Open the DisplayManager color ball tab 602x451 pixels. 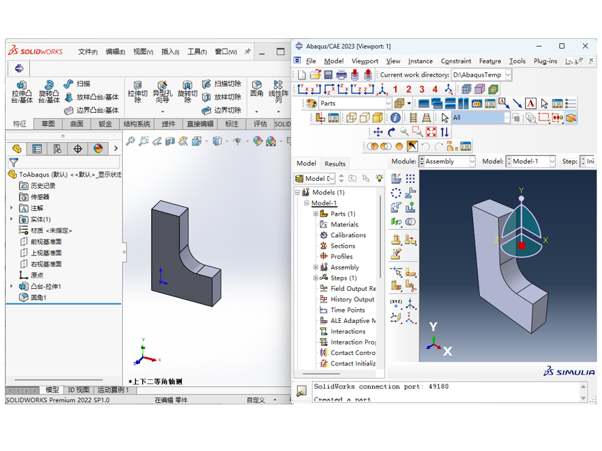coord(98,148)
